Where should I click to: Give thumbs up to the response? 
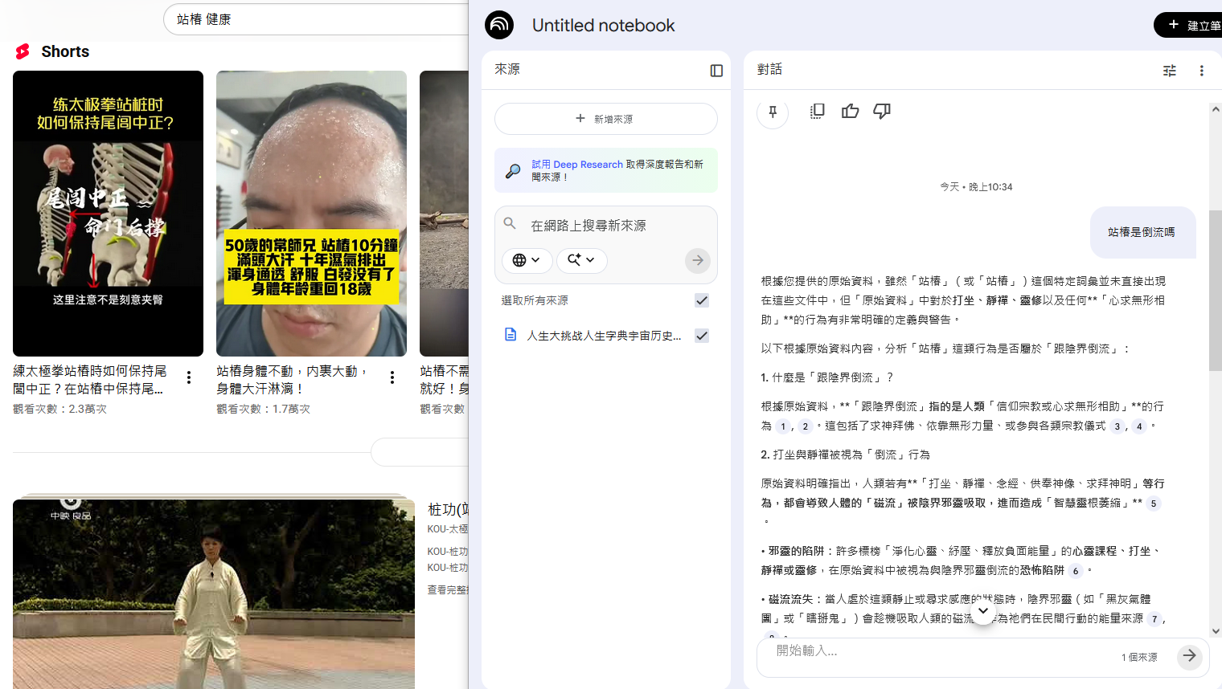tap(850, 111)
